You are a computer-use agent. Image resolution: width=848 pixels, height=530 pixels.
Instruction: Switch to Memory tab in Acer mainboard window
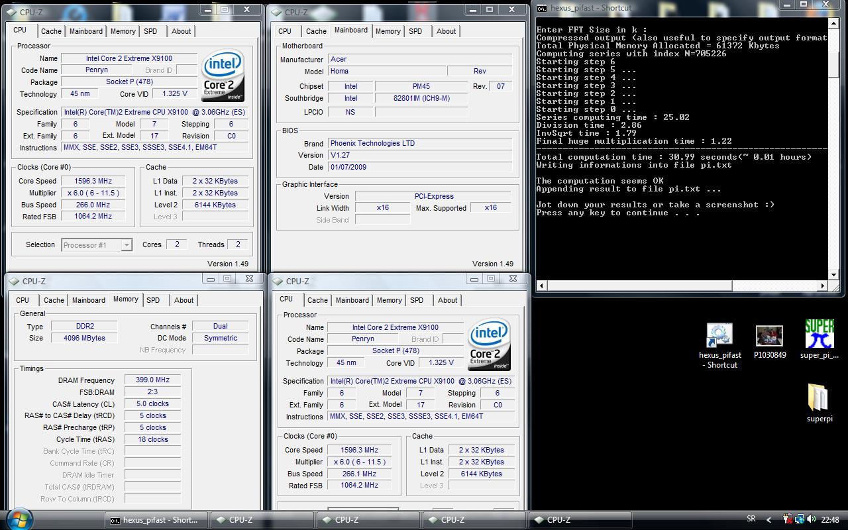coord(388,31)
